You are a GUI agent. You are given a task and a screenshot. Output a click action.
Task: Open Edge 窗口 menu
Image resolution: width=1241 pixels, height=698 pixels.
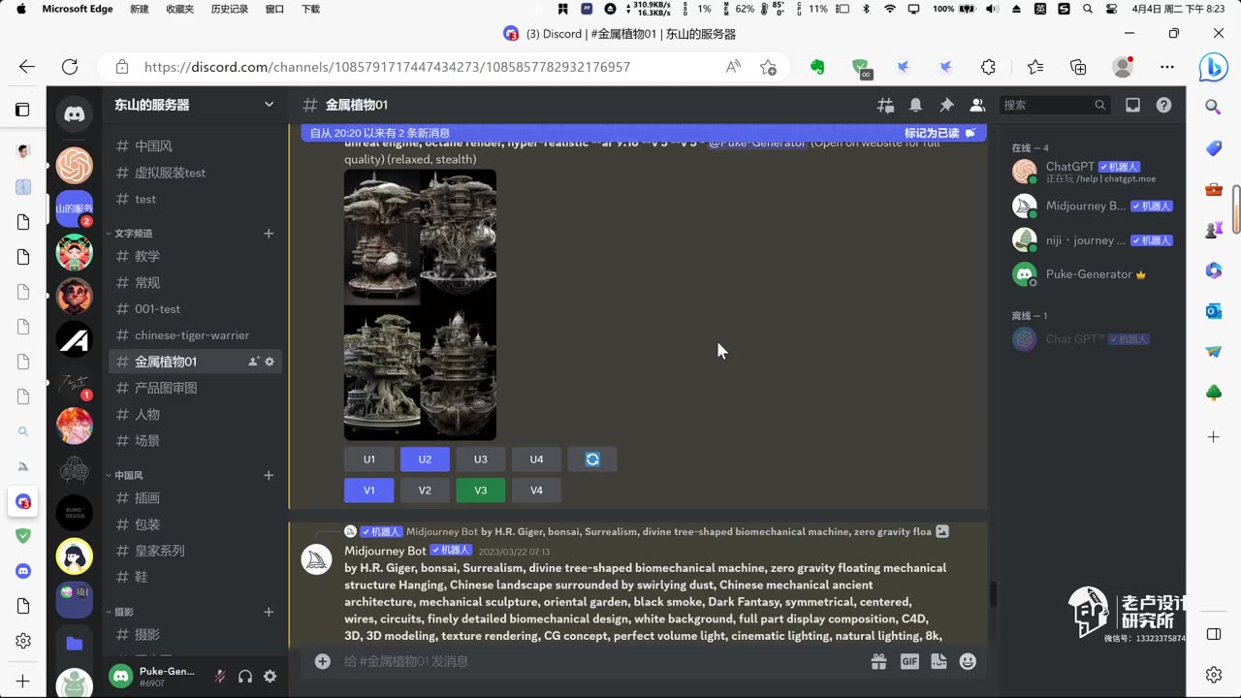[274, 9]
